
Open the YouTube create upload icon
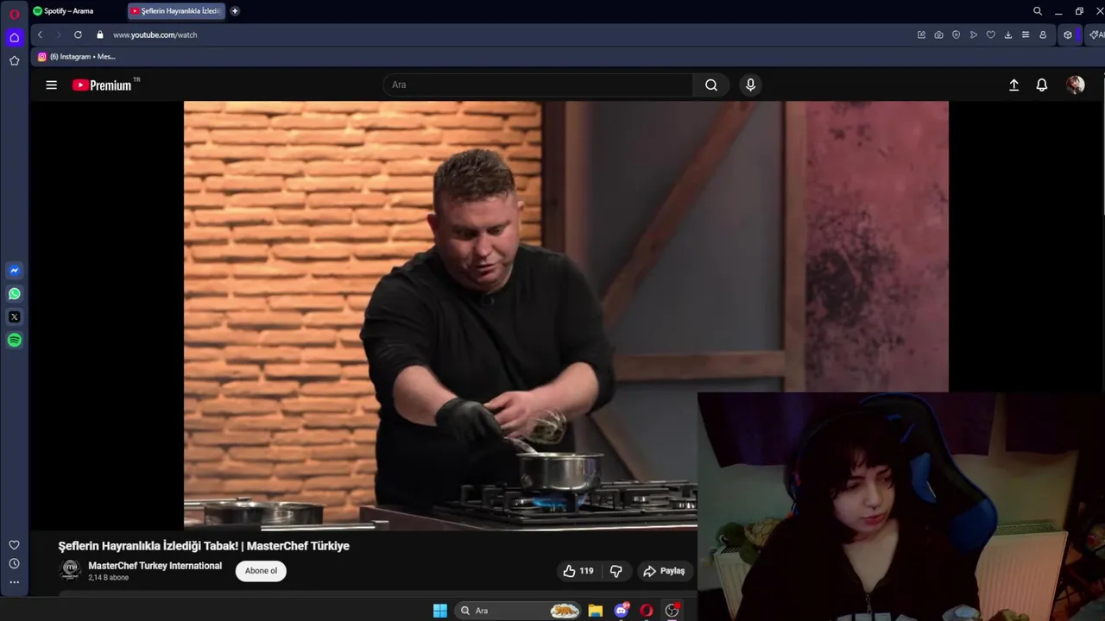coord(1014,85)
